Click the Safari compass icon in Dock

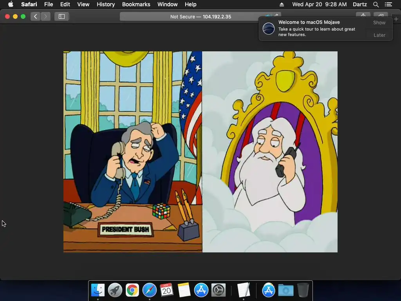[x=149, y=290]
